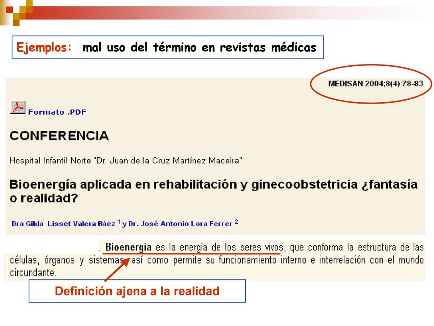The image size is (434, 326).
Task: Click the CONFERENCIA heading
Action: [59, 135]
